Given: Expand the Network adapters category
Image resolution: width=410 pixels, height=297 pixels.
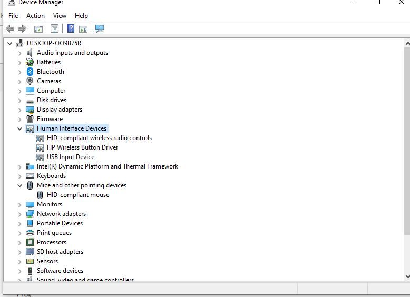Looking at the screenshot, I should click(x=20, y=214).
